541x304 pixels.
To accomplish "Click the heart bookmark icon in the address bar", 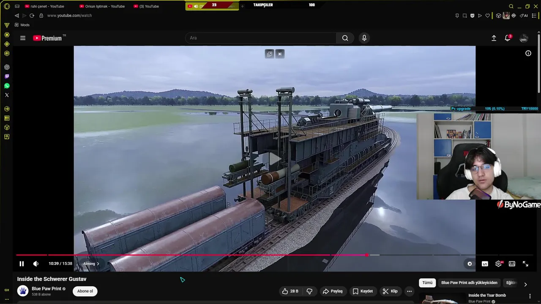I will point(487,16).
